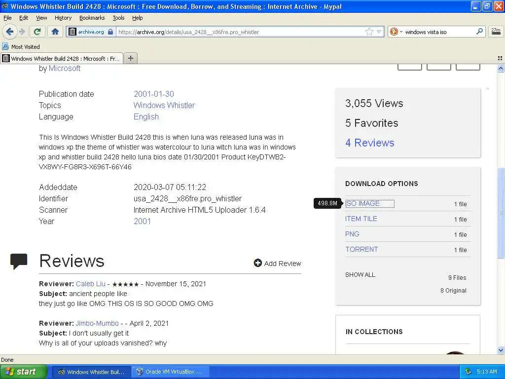Download the TORRENT file

tap(361, 249)
